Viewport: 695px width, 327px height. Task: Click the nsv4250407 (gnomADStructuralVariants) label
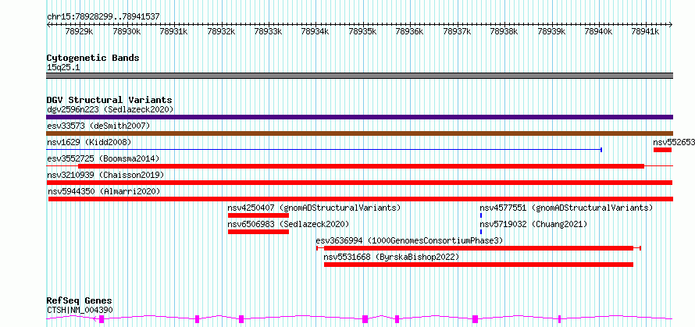pyautogui.click(x=314, y=208)
